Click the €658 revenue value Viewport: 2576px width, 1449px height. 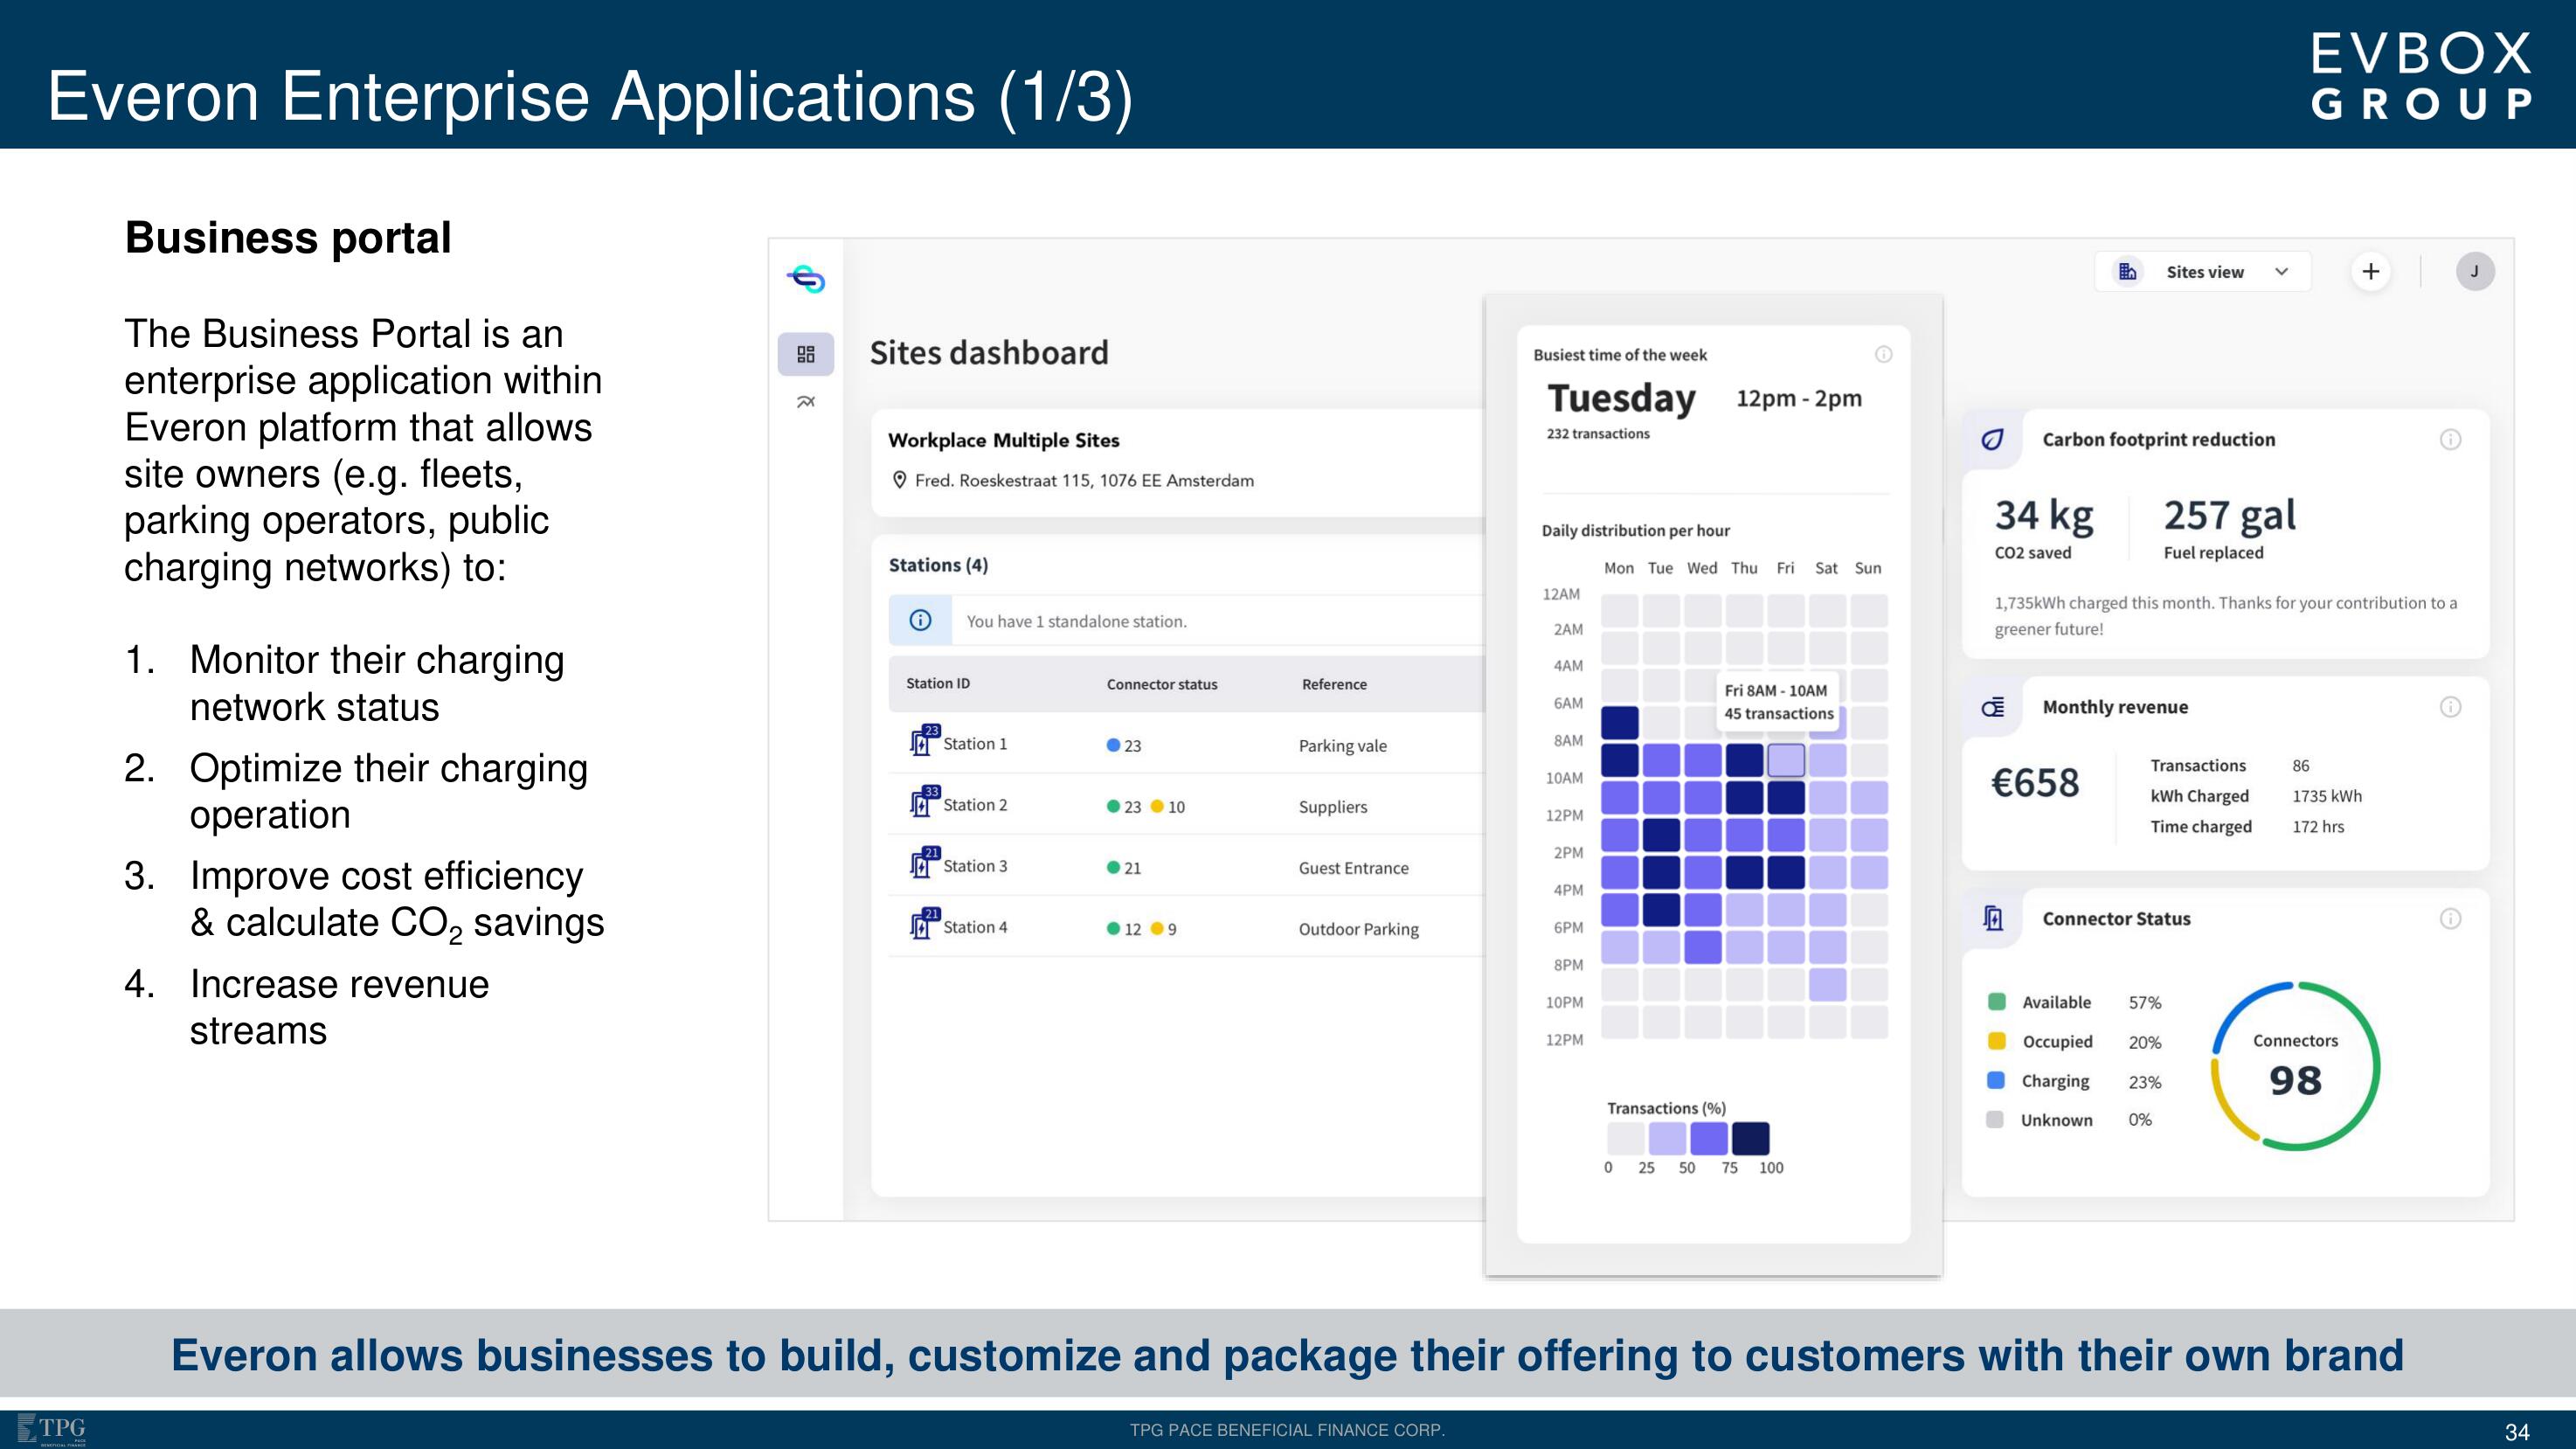[2034, 782]
